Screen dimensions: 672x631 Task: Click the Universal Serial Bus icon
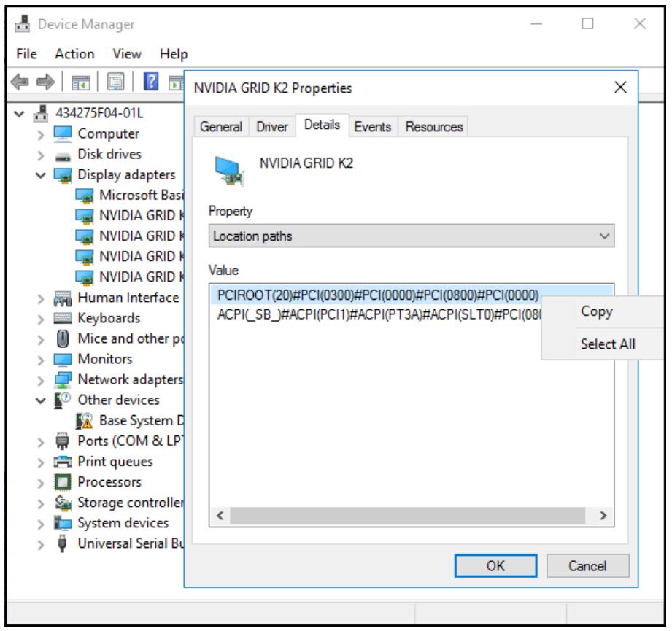(x=63, y=543)
